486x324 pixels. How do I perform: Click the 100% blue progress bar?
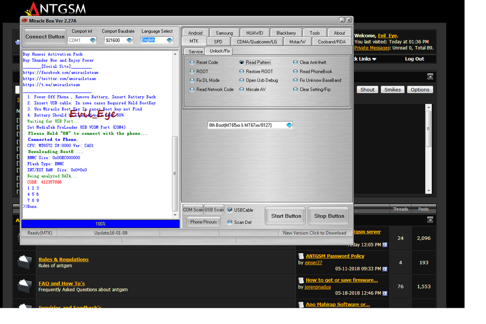click(101, 224)
